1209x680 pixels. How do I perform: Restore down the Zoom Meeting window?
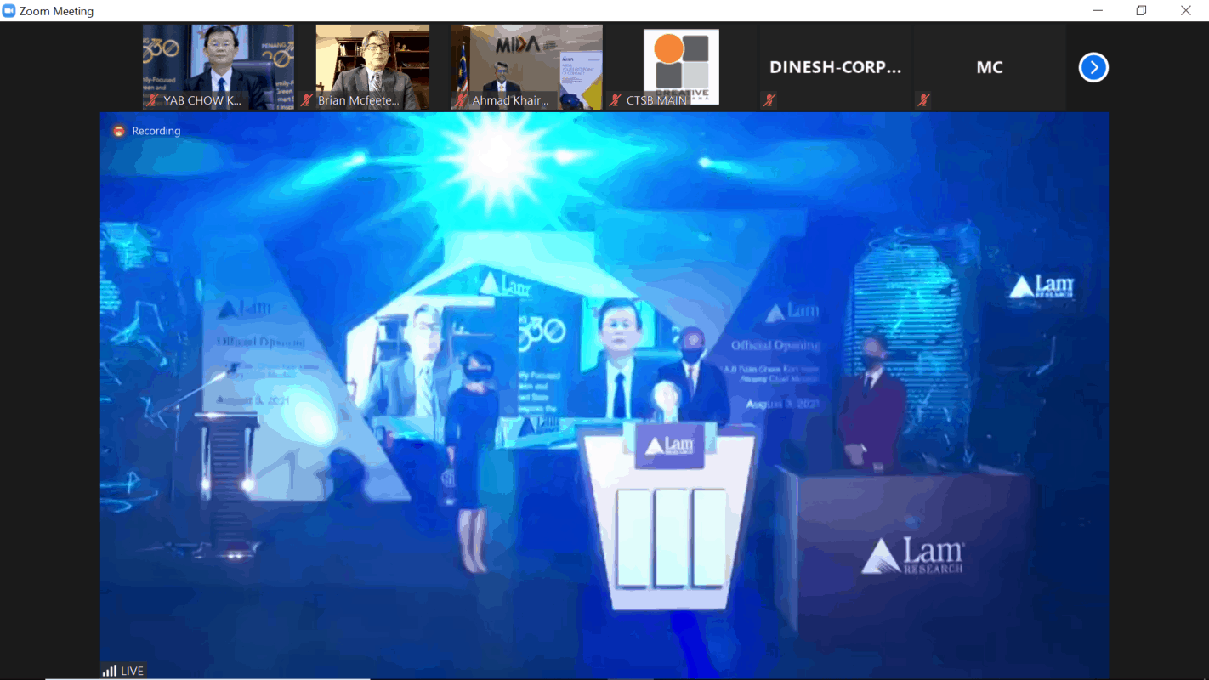pos(1141,11)
